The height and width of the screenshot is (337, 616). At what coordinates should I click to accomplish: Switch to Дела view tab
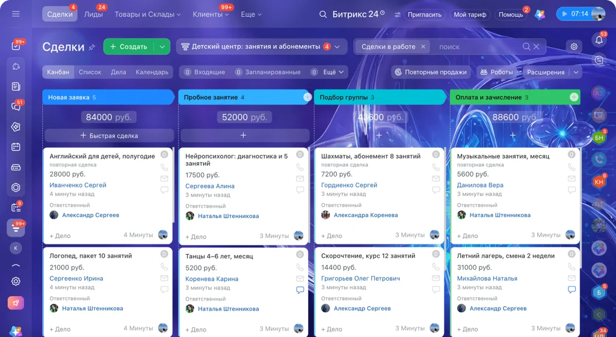[119, 72]
